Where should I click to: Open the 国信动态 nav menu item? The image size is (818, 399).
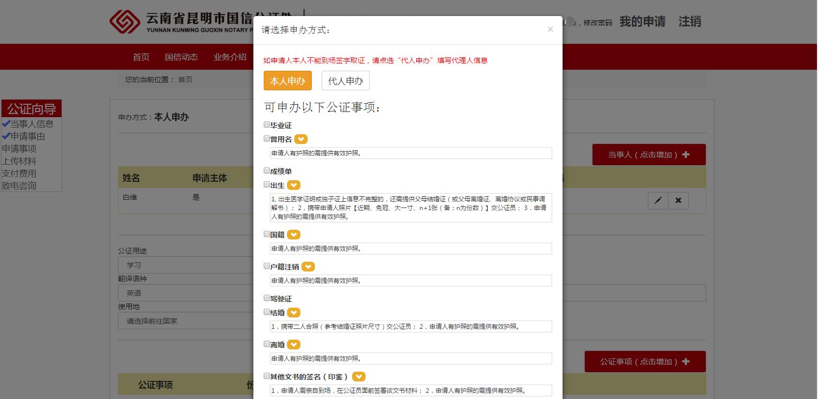pos(181,57)
